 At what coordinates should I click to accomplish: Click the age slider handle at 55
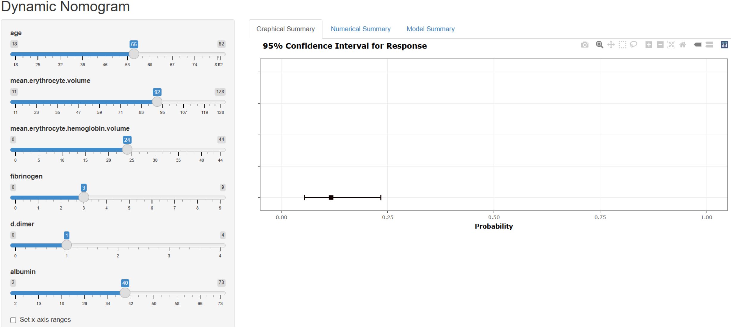134,54
